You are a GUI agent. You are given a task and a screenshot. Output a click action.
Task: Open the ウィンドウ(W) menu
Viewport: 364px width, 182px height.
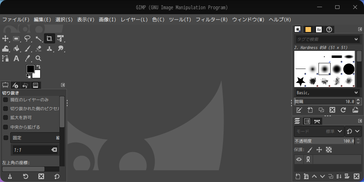coord(248,20)
